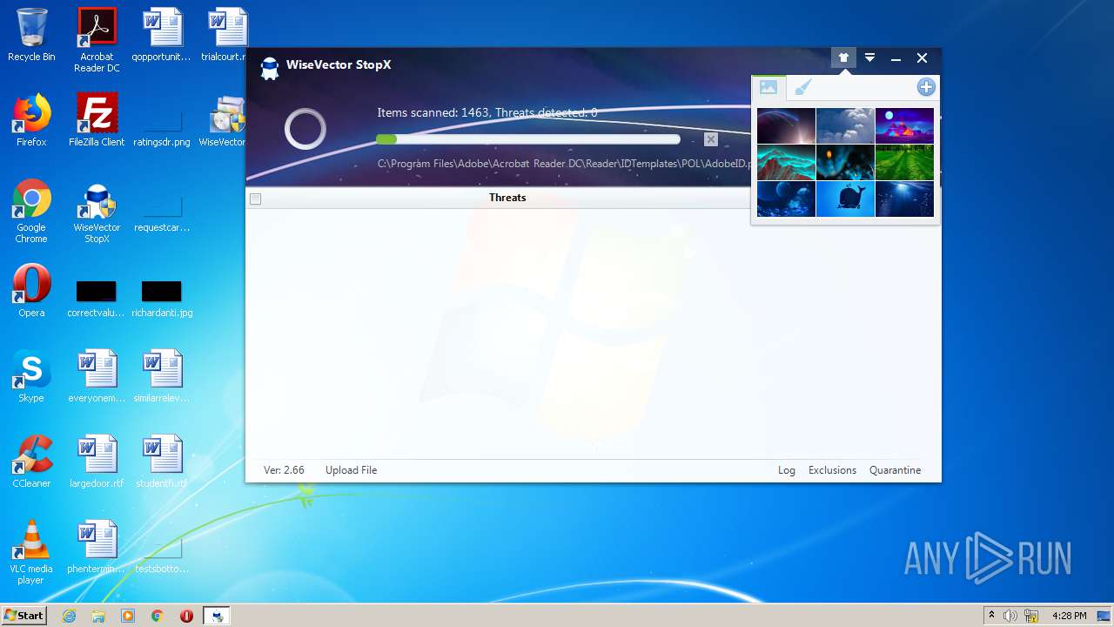Viewport: 1114px width, 627px height.
Task: Switch to the image skins tab
Action: [x=768, y=87]
